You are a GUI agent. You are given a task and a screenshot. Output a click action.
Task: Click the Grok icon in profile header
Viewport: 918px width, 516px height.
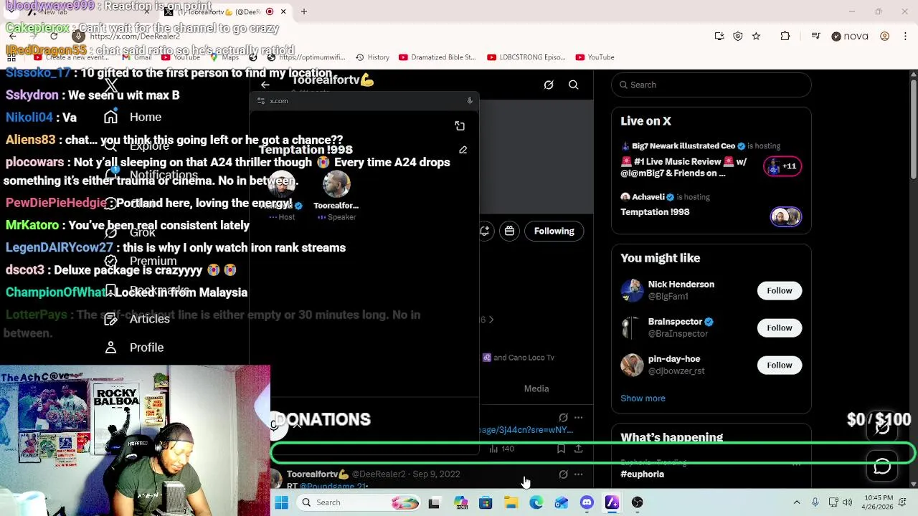click(549, 85)
